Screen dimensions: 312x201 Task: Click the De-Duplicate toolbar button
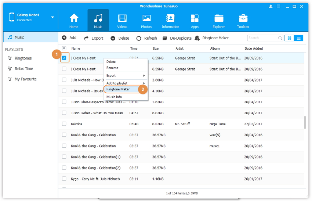[177, 38]
